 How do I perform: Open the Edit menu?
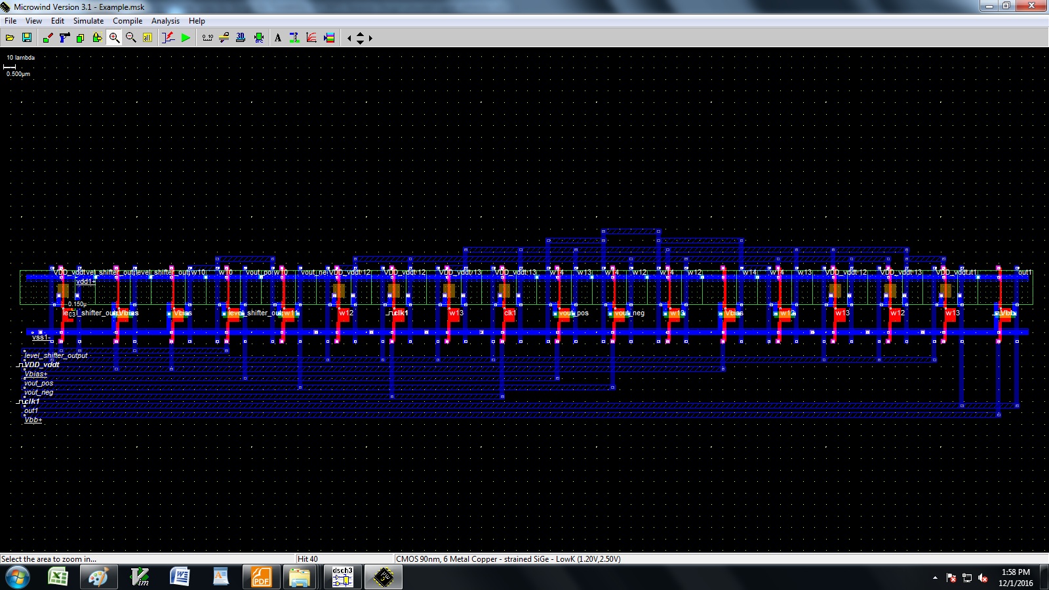pos(58,21)
